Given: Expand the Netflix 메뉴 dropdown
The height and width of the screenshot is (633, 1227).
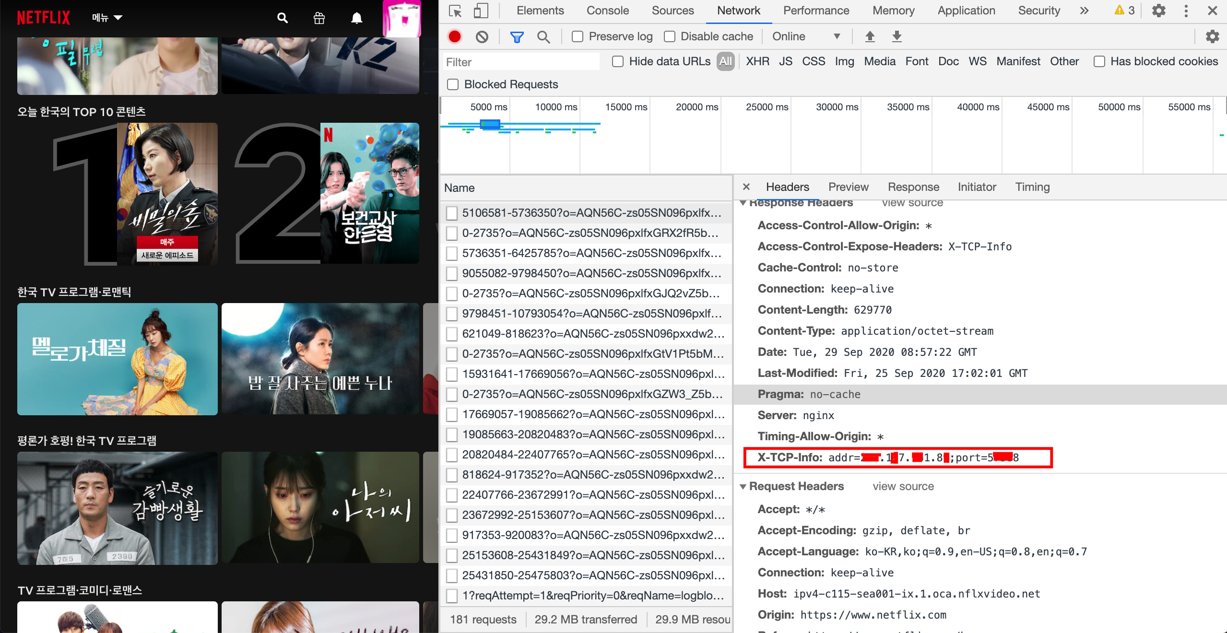Looking at the screenshot, I should [107, 18].
